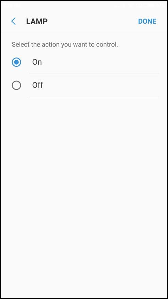The image size is (168, 299).
Task: Tap the battery icon in status bar
Action: tap(149, 5)
